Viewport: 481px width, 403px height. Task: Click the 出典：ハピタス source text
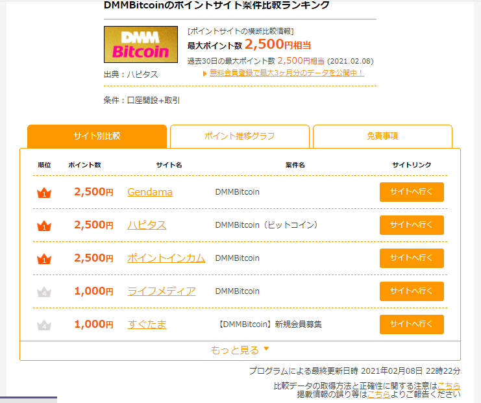(131, 75)
